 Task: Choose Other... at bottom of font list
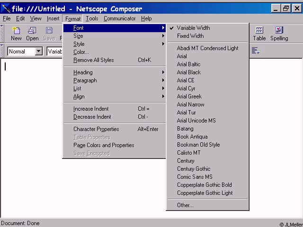click(x=207, y=205)
